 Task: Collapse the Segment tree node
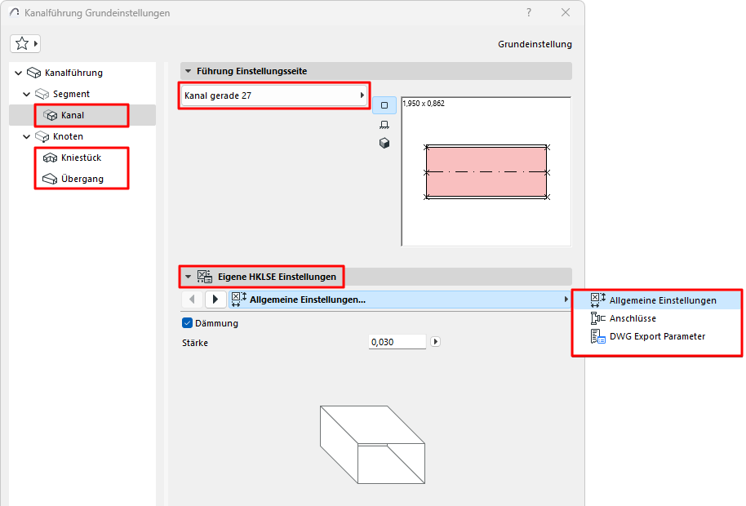(x=27, y=94)
